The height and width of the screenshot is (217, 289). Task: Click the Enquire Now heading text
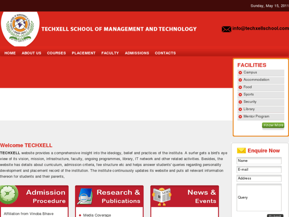pos(264,151)
